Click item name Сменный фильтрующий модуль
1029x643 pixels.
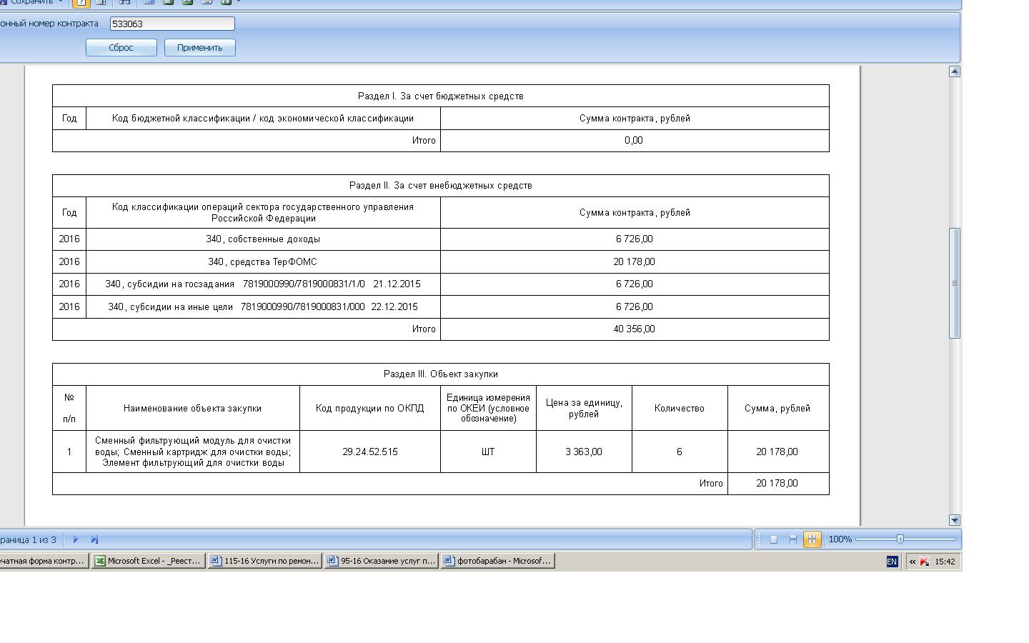193,452
